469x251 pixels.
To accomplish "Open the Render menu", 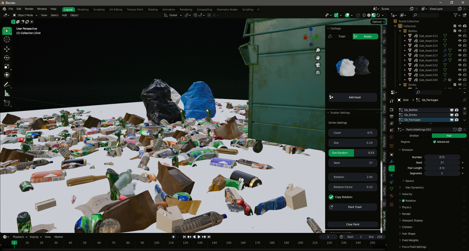I will (x=29, y=9).
